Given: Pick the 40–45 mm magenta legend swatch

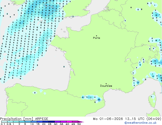Looking at the screenshot, I should tap(69, 122).
